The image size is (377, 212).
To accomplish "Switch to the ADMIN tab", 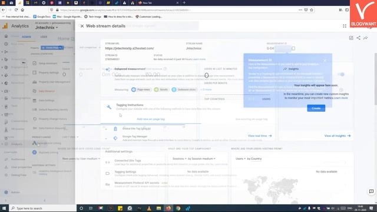I will click(x=27, y=37).
